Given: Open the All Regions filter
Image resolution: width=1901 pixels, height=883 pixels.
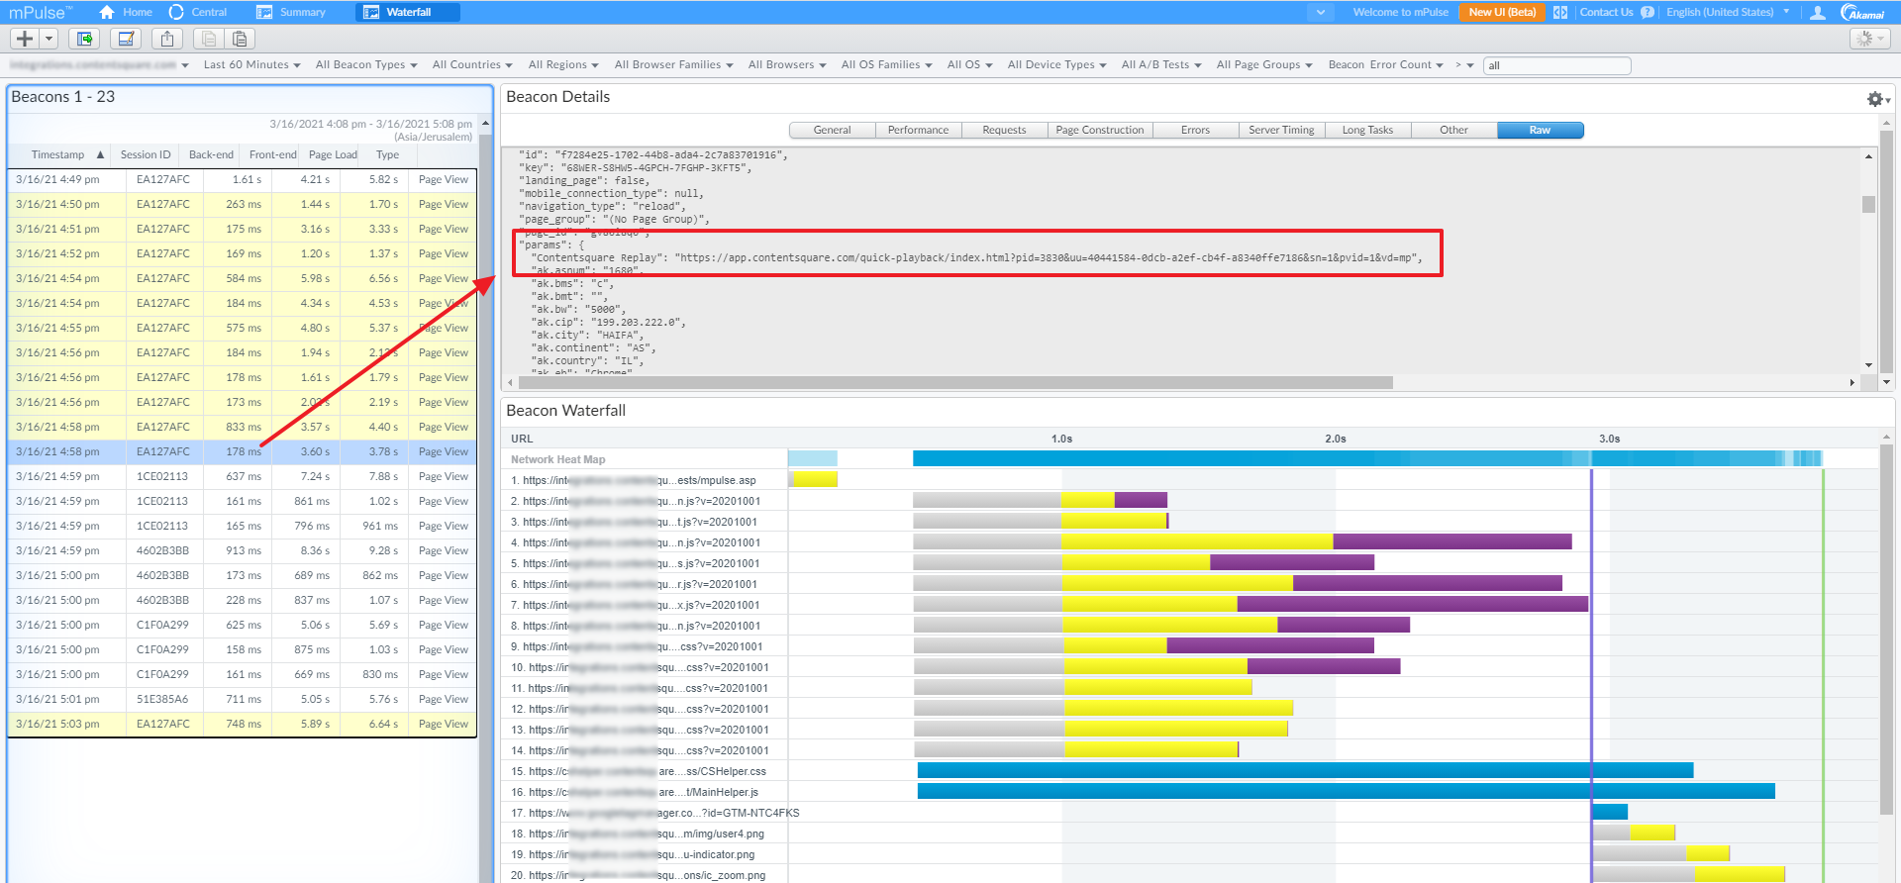Looking at the screenshot, I should tap(562, 64).
